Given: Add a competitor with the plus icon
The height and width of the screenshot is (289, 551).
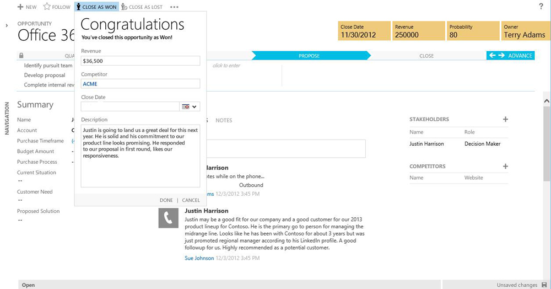Looking at the screenshot, I should [505, 166].
